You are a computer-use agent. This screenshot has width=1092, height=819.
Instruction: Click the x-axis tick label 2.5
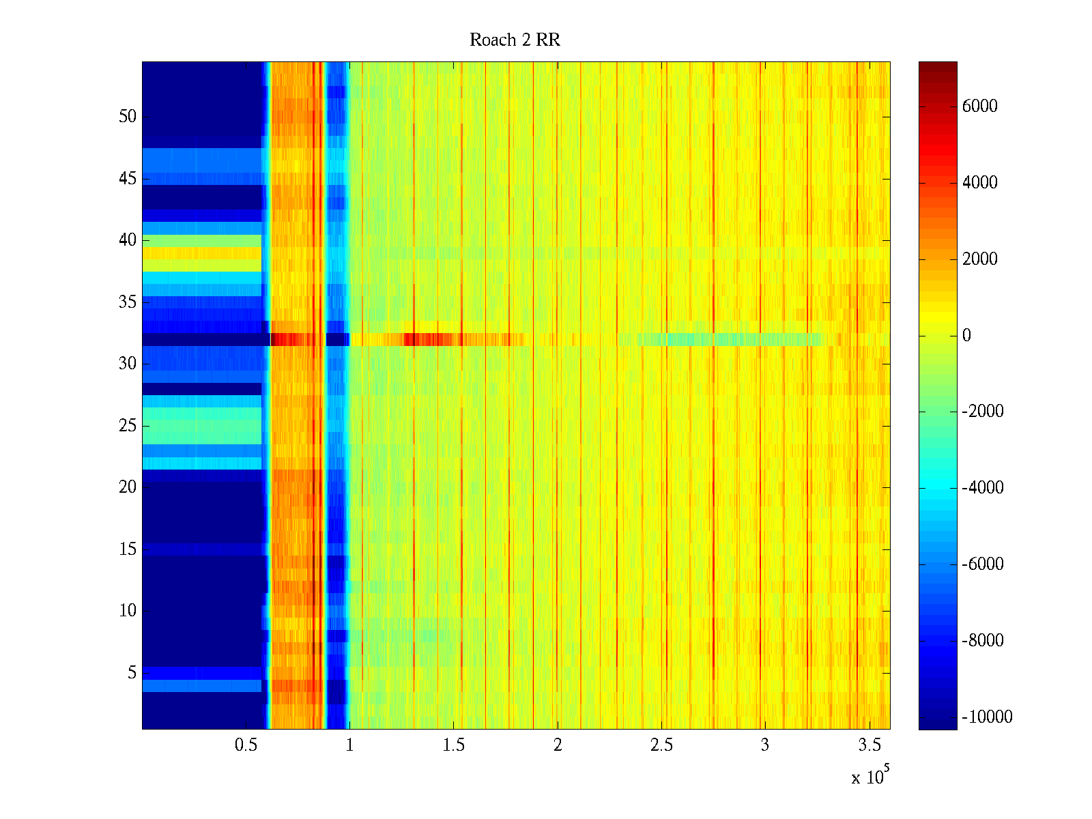pos(661,745)
